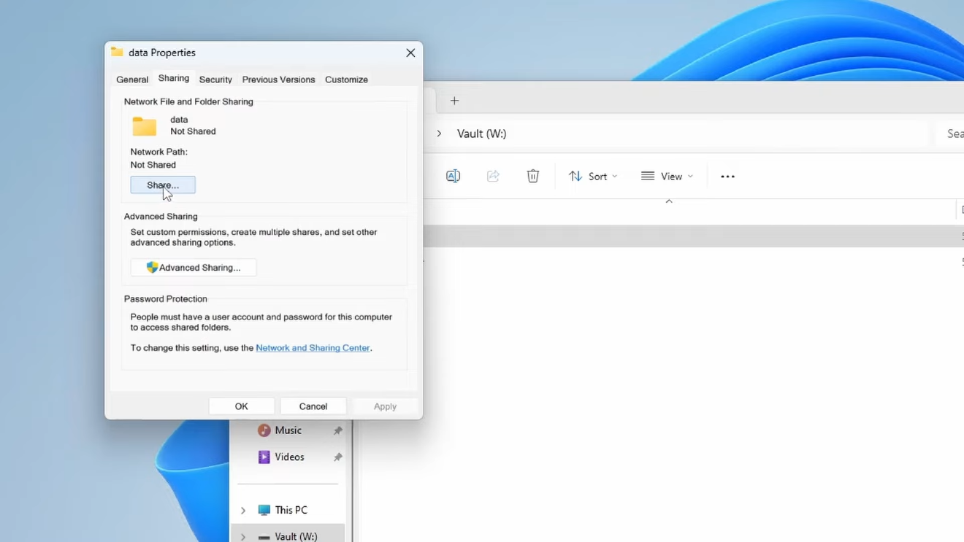Open the Sort dropdown
964x542 pixels.
click(x=593, y=176)
